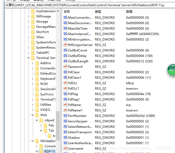Collapse the Terminal Server key

(29, 58)
